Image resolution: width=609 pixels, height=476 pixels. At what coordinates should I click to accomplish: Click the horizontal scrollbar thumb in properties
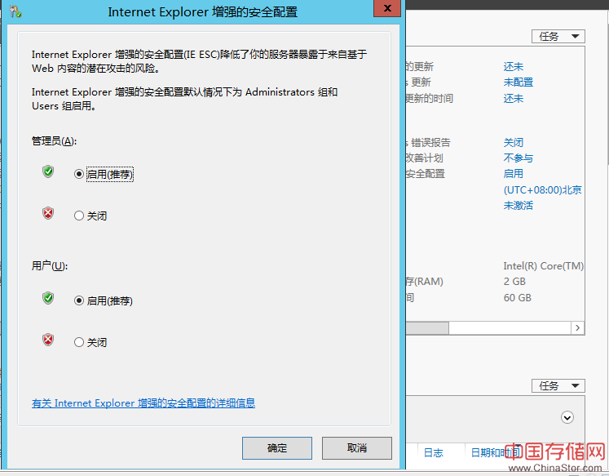[x=427, y=328]
